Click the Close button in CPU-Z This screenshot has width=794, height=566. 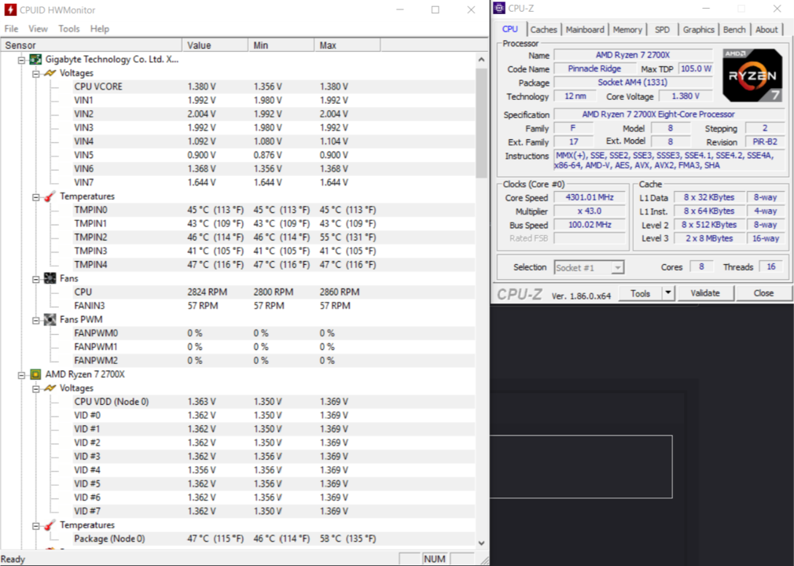click(763, 293)
